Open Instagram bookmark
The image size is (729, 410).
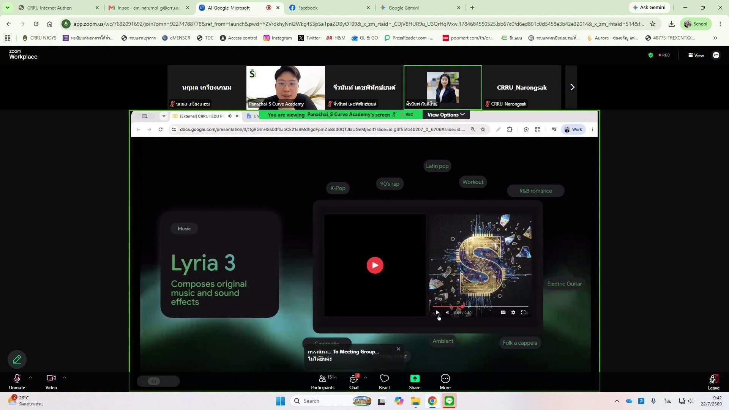[278, 38]
